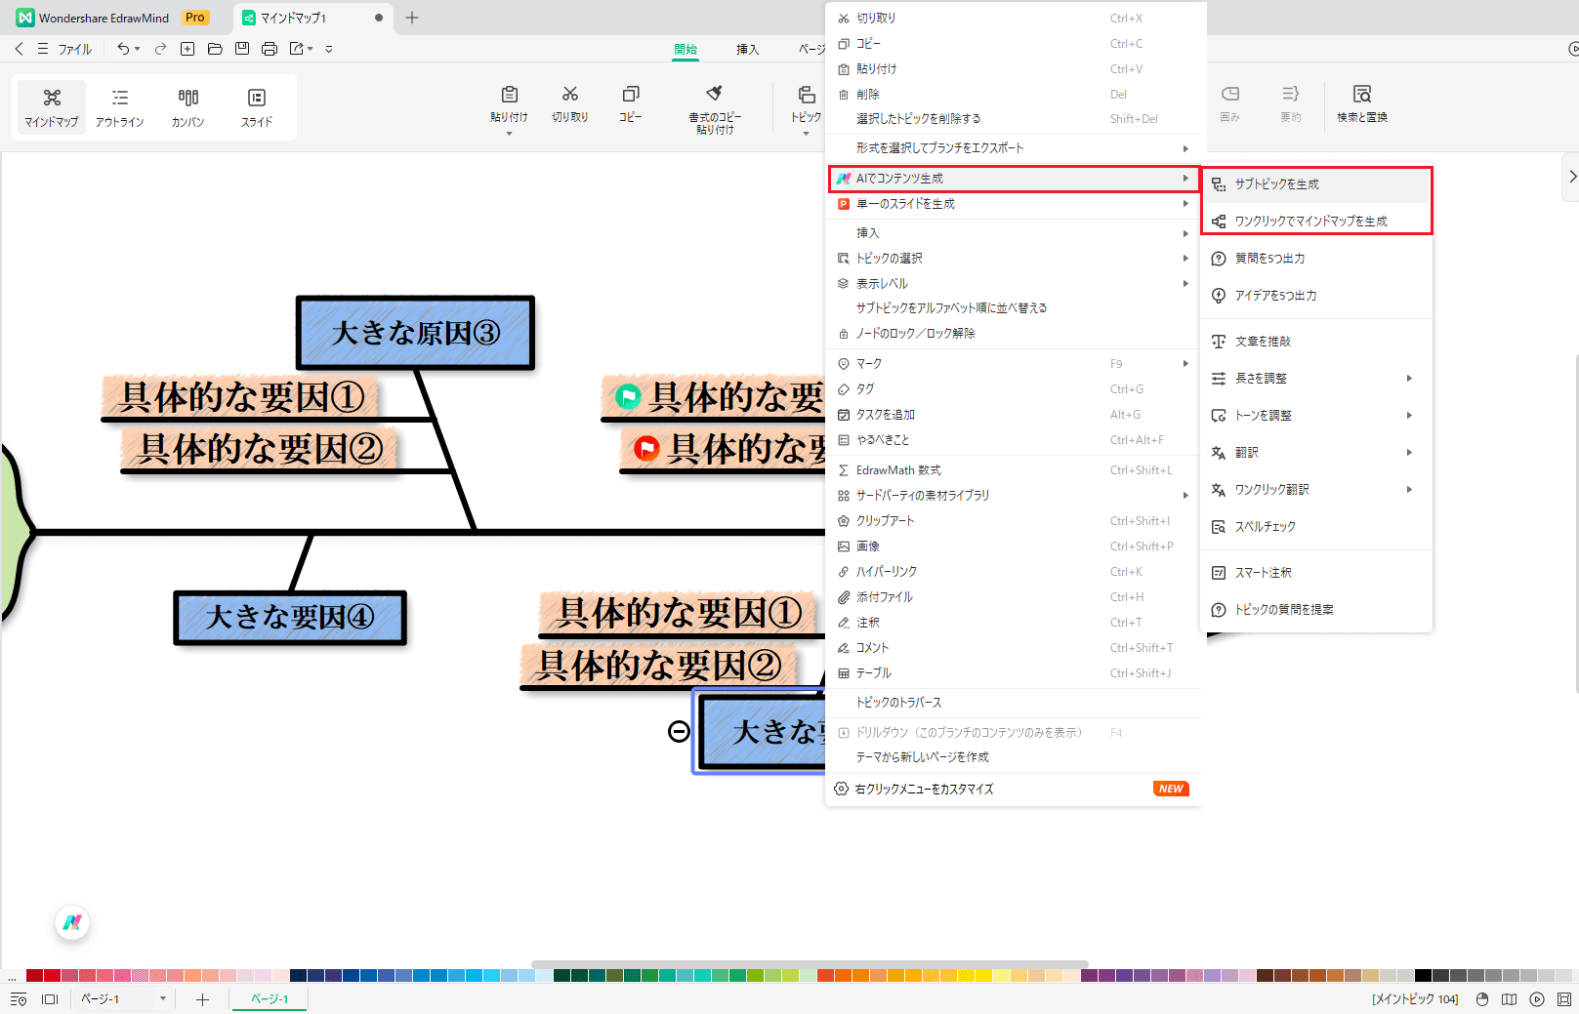Select one-click mind map generation
This screenshot has height=1014, width=1579.
coord(1316,221)
